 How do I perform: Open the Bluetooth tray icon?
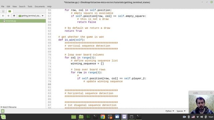pos(189,117)
